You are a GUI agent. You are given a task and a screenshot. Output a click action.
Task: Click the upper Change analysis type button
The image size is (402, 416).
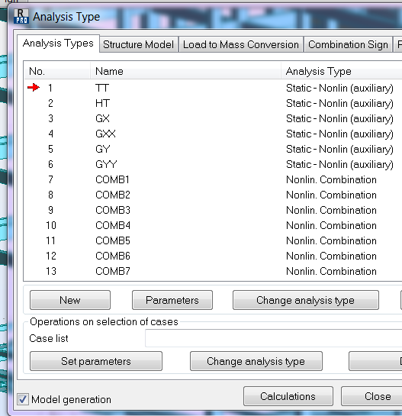click(305, 300)
